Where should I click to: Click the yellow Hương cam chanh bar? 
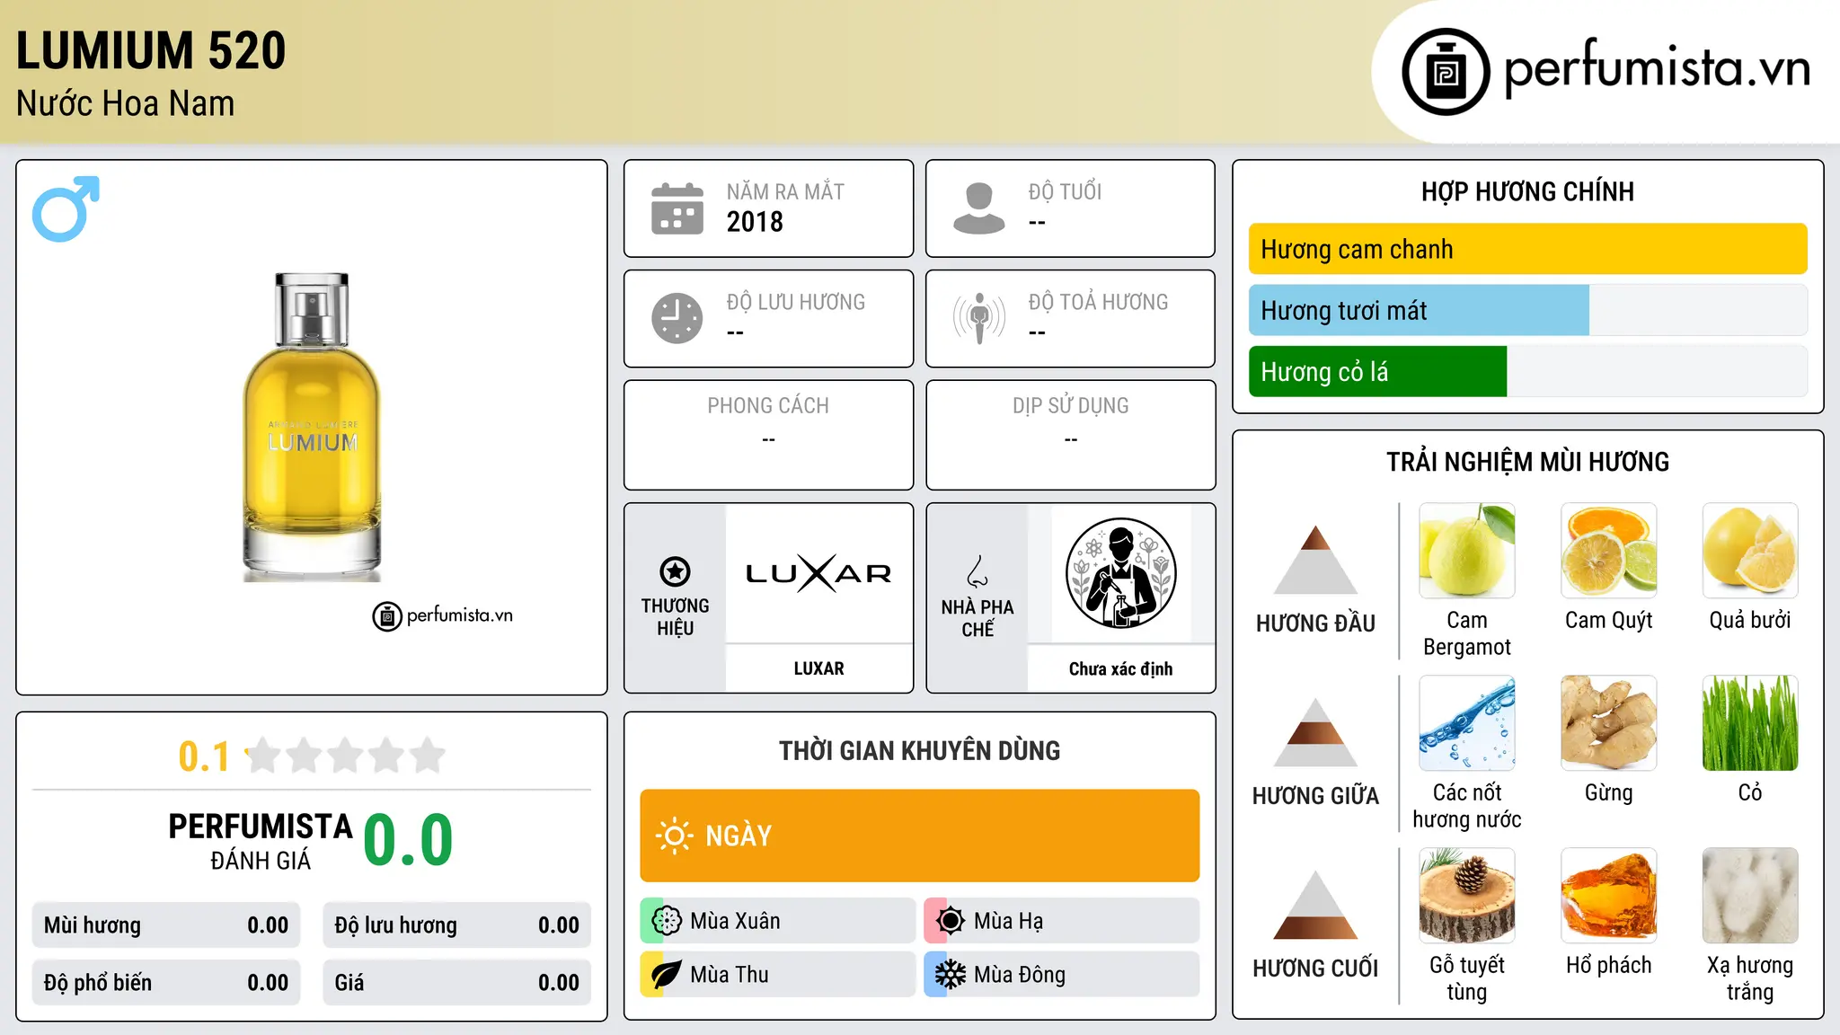tap(1527, 249)
